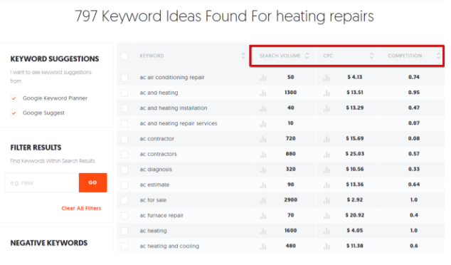Image resolution: width=451 pixels, height=265 pixels.
Task: Open CPC chart icon for ac diagnosis
Action: point(327,170)
